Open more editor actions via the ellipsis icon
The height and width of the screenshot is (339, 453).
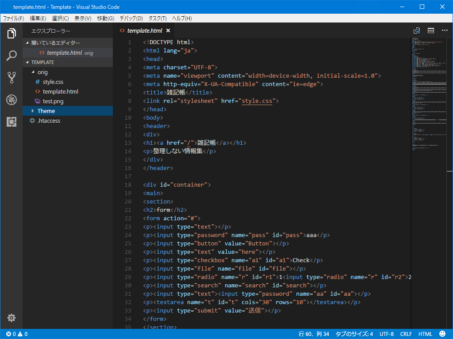click(x=445, y=30)
